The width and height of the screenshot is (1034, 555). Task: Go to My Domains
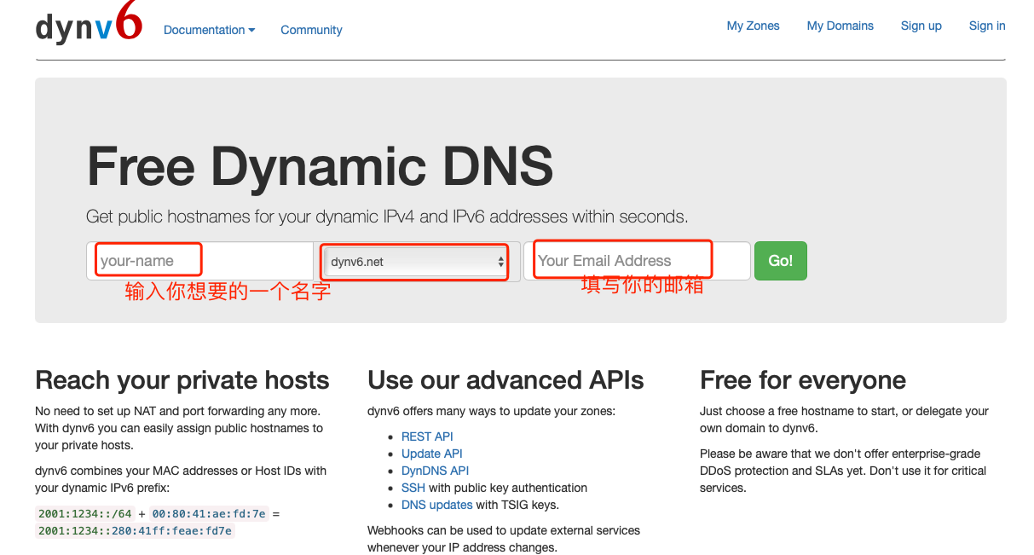click(x=840, y=26)
